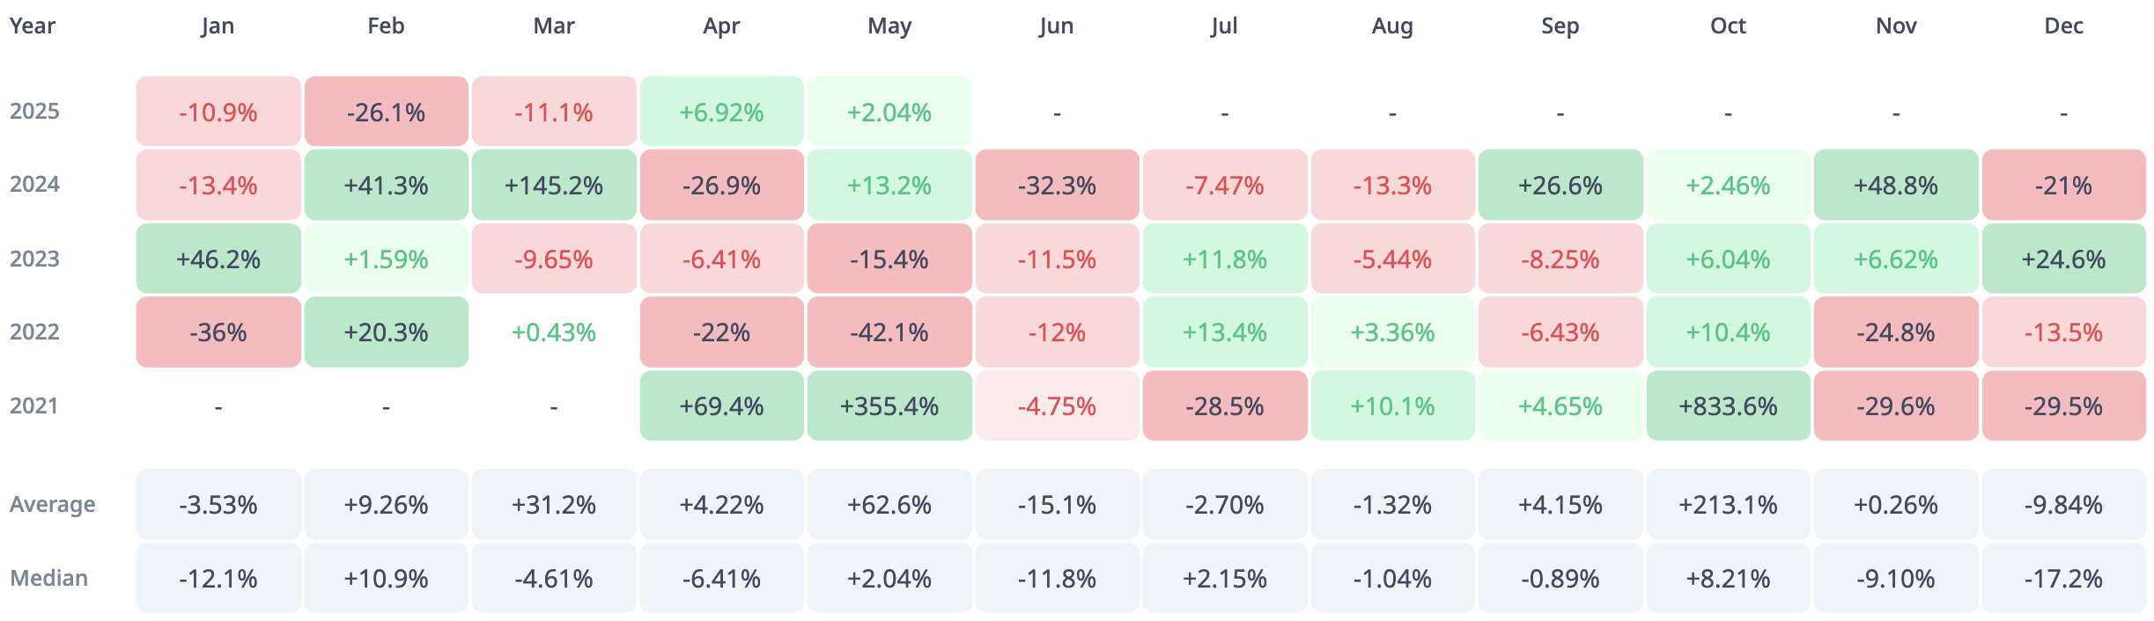The width and height of the screenshot is (2154, 621).
Task: Click the 2024 March +145.2% cell
Action: tap(554, 186)
